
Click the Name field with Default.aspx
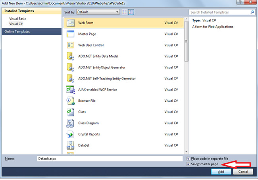[x=110, y=159]
